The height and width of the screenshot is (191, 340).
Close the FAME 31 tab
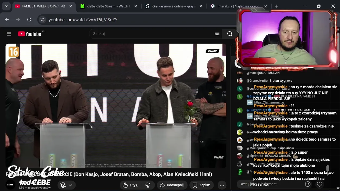pyautogui.click(x=71, y=6)
